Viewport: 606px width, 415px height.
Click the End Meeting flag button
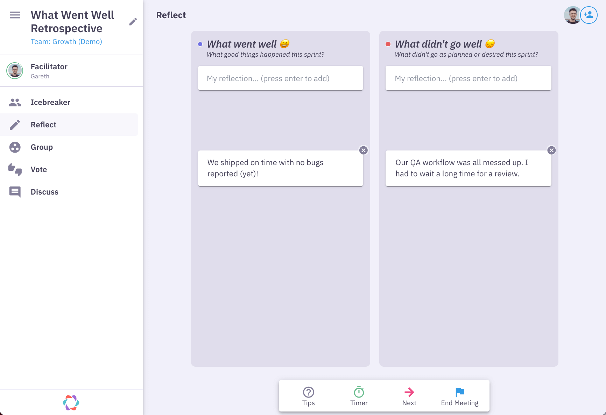coord(459,396)
